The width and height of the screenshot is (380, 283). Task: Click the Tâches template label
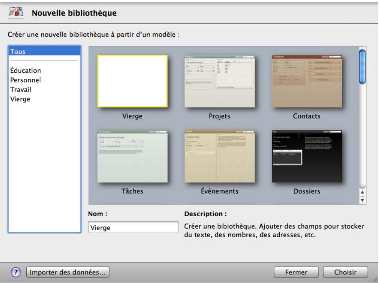[132, 191]
